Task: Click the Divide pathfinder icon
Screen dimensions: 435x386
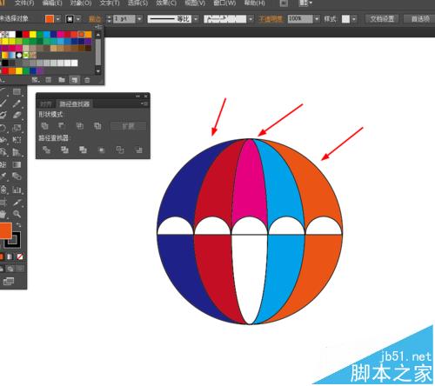Action: click(46, 150)
